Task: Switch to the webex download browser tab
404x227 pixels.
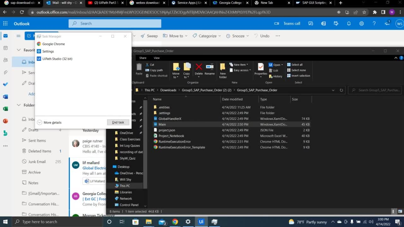Action: point(148,3)
